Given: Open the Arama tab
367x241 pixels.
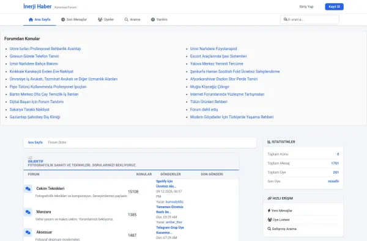Looking at the screenshot, I should [x=133, y=20].
